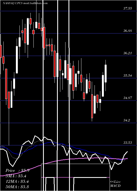
Task: Click the 34.87 price axis label
Action: (128, 98)
